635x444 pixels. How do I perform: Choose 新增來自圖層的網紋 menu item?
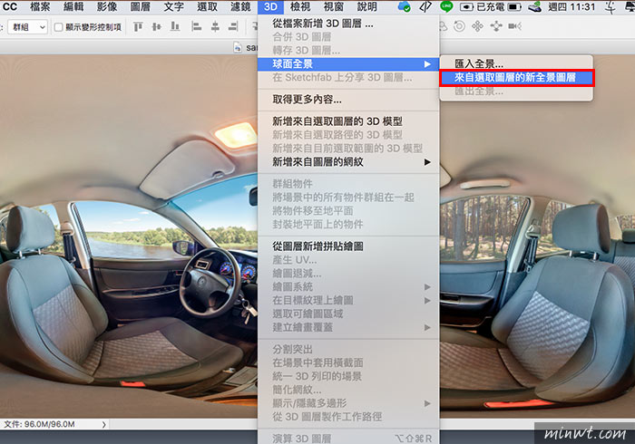348,162
